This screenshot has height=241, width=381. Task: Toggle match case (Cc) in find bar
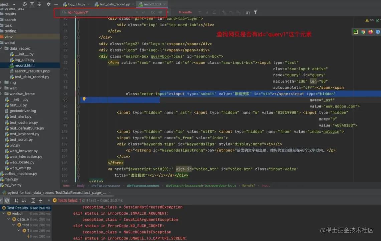[153, 12]
